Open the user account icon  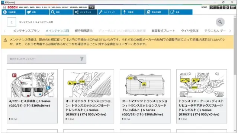(x=212, y=7)
